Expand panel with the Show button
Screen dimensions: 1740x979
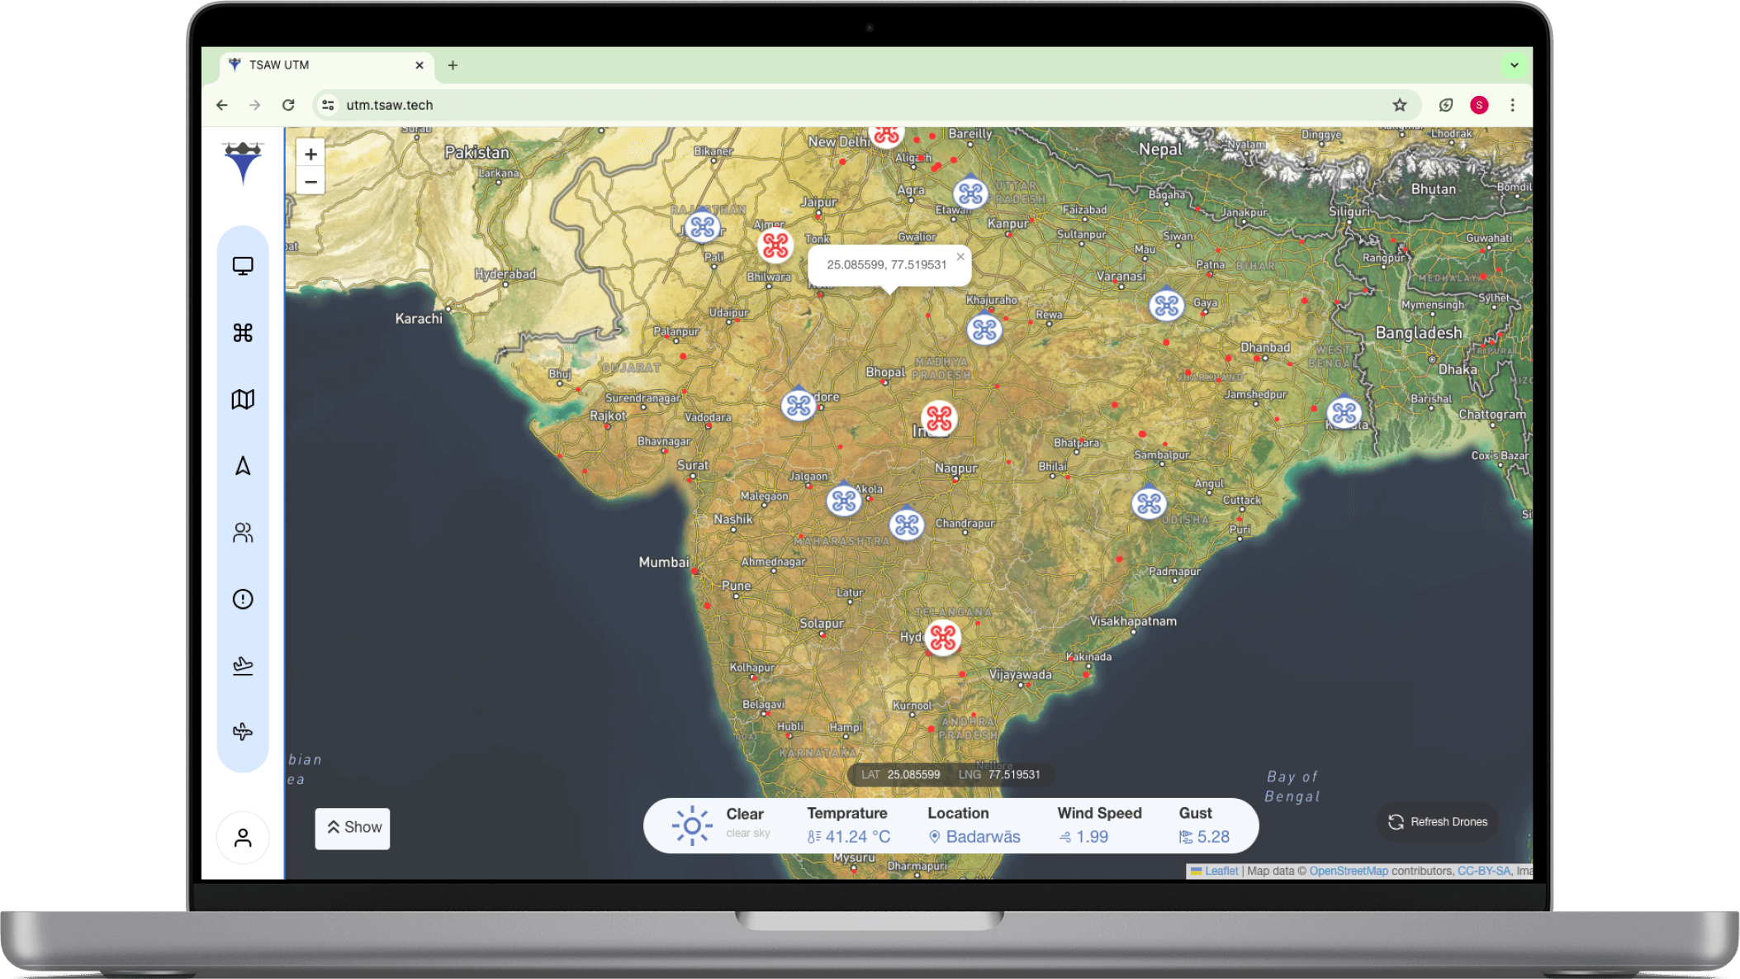353,828
